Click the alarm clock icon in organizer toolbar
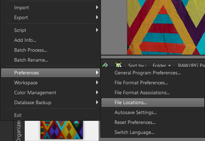This screenshot has height=141, width=205. (x=118, y=65)
